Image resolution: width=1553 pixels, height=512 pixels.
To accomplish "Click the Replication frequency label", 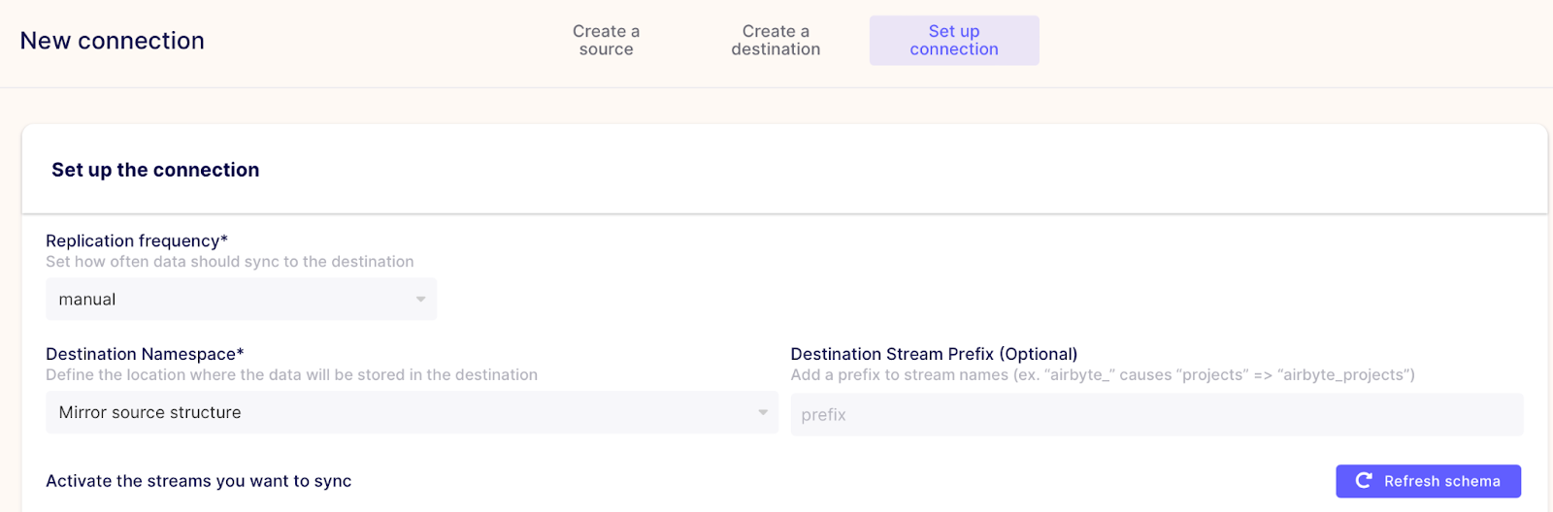I will (136, 240).
